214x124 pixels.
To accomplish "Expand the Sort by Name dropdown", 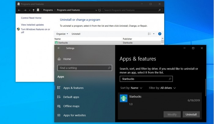I will point(131,88).
